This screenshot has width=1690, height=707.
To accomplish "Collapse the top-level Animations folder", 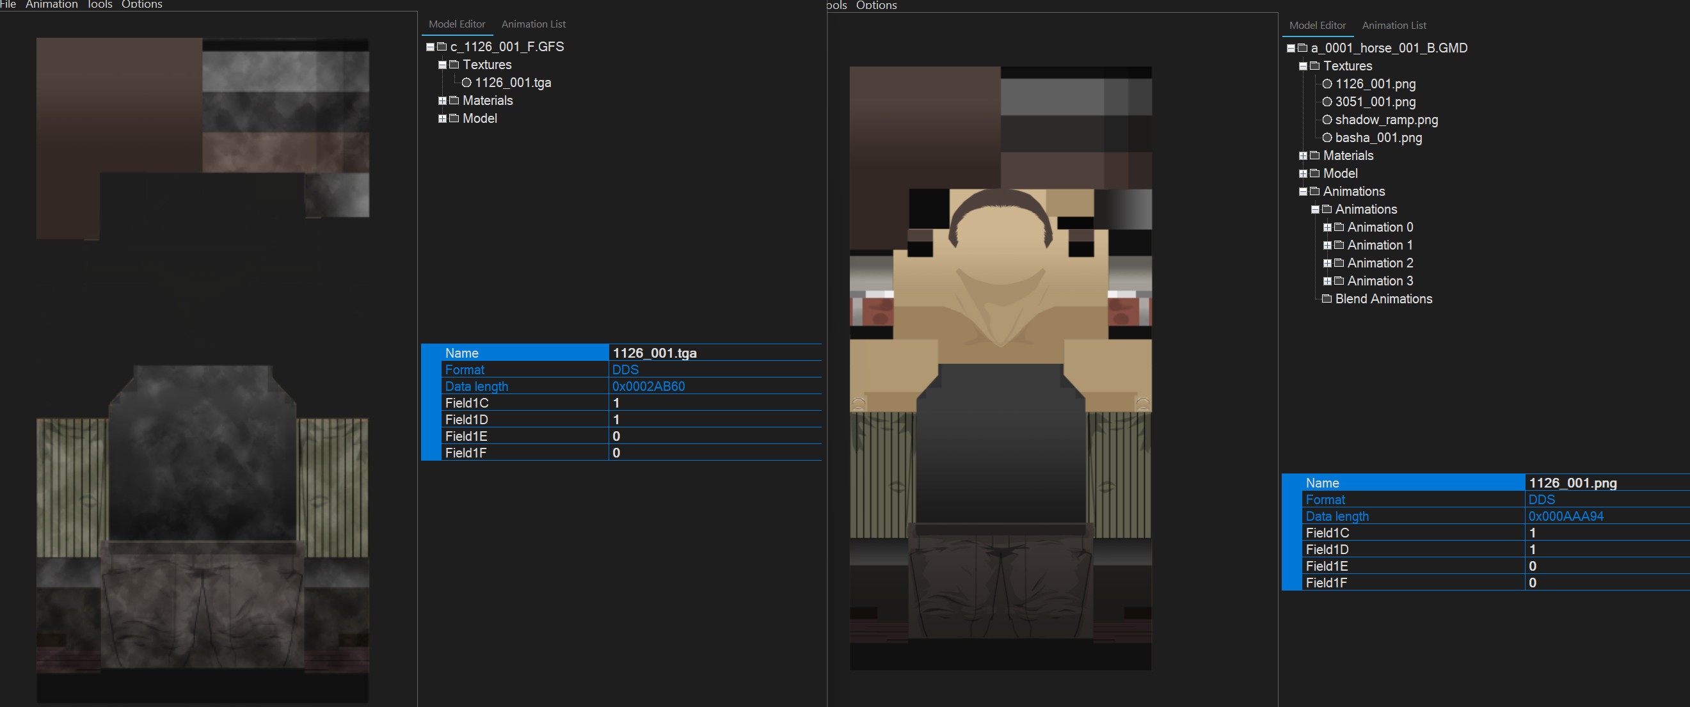I will click(1303, 191).
